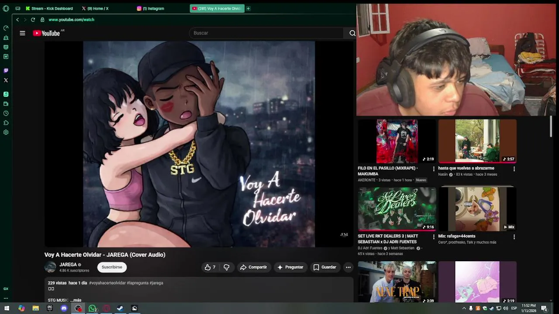Click the Compartir share button
The height and width of the screenshot is (314, 559).
(254, 267)
